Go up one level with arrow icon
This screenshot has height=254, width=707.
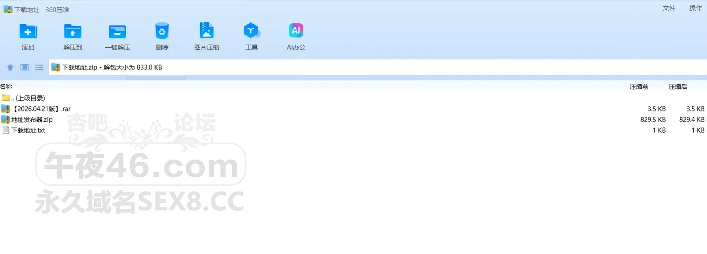tap(10, 67)
